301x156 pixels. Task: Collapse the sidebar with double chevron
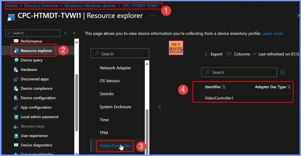74,33
